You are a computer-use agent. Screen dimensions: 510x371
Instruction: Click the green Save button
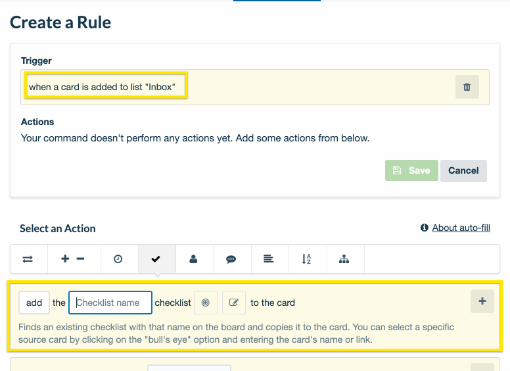(411, 170)
